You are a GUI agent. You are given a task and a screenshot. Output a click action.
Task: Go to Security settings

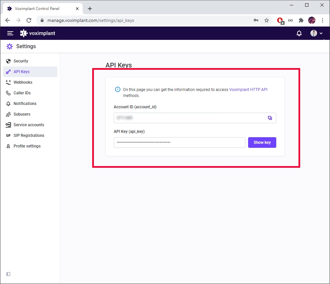[21, 61]
